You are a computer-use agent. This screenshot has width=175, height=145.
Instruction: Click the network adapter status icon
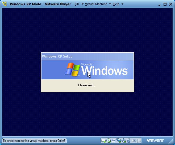pyautogui.click(x=119, y=140)
